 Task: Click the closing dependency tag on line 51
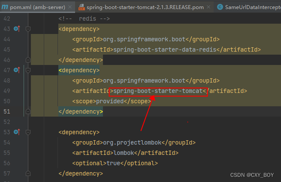pyautogui.click(x=81, y=111)
